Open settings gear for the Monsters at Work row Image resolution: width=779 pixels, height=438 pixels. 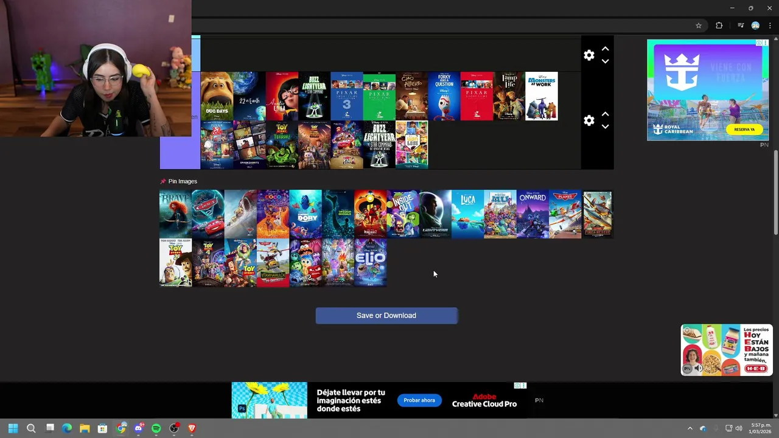589,120
